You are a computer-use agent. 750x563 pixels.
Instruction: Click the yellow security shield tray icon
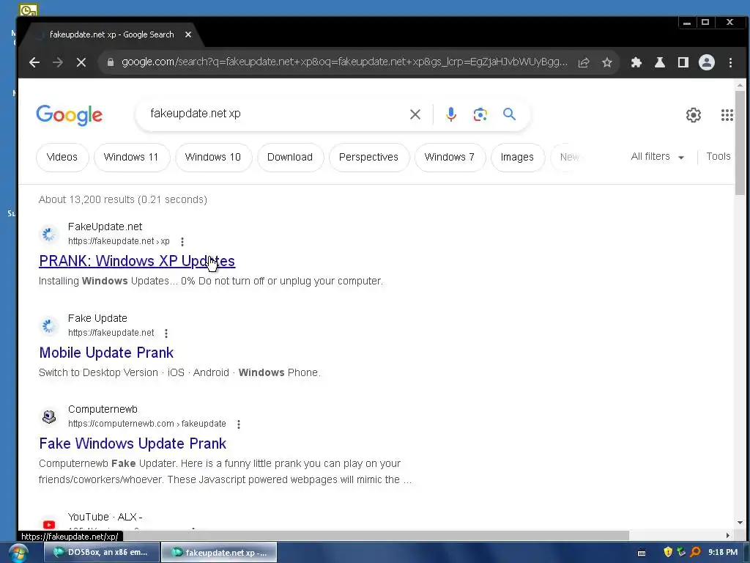[x=668, y=552]
